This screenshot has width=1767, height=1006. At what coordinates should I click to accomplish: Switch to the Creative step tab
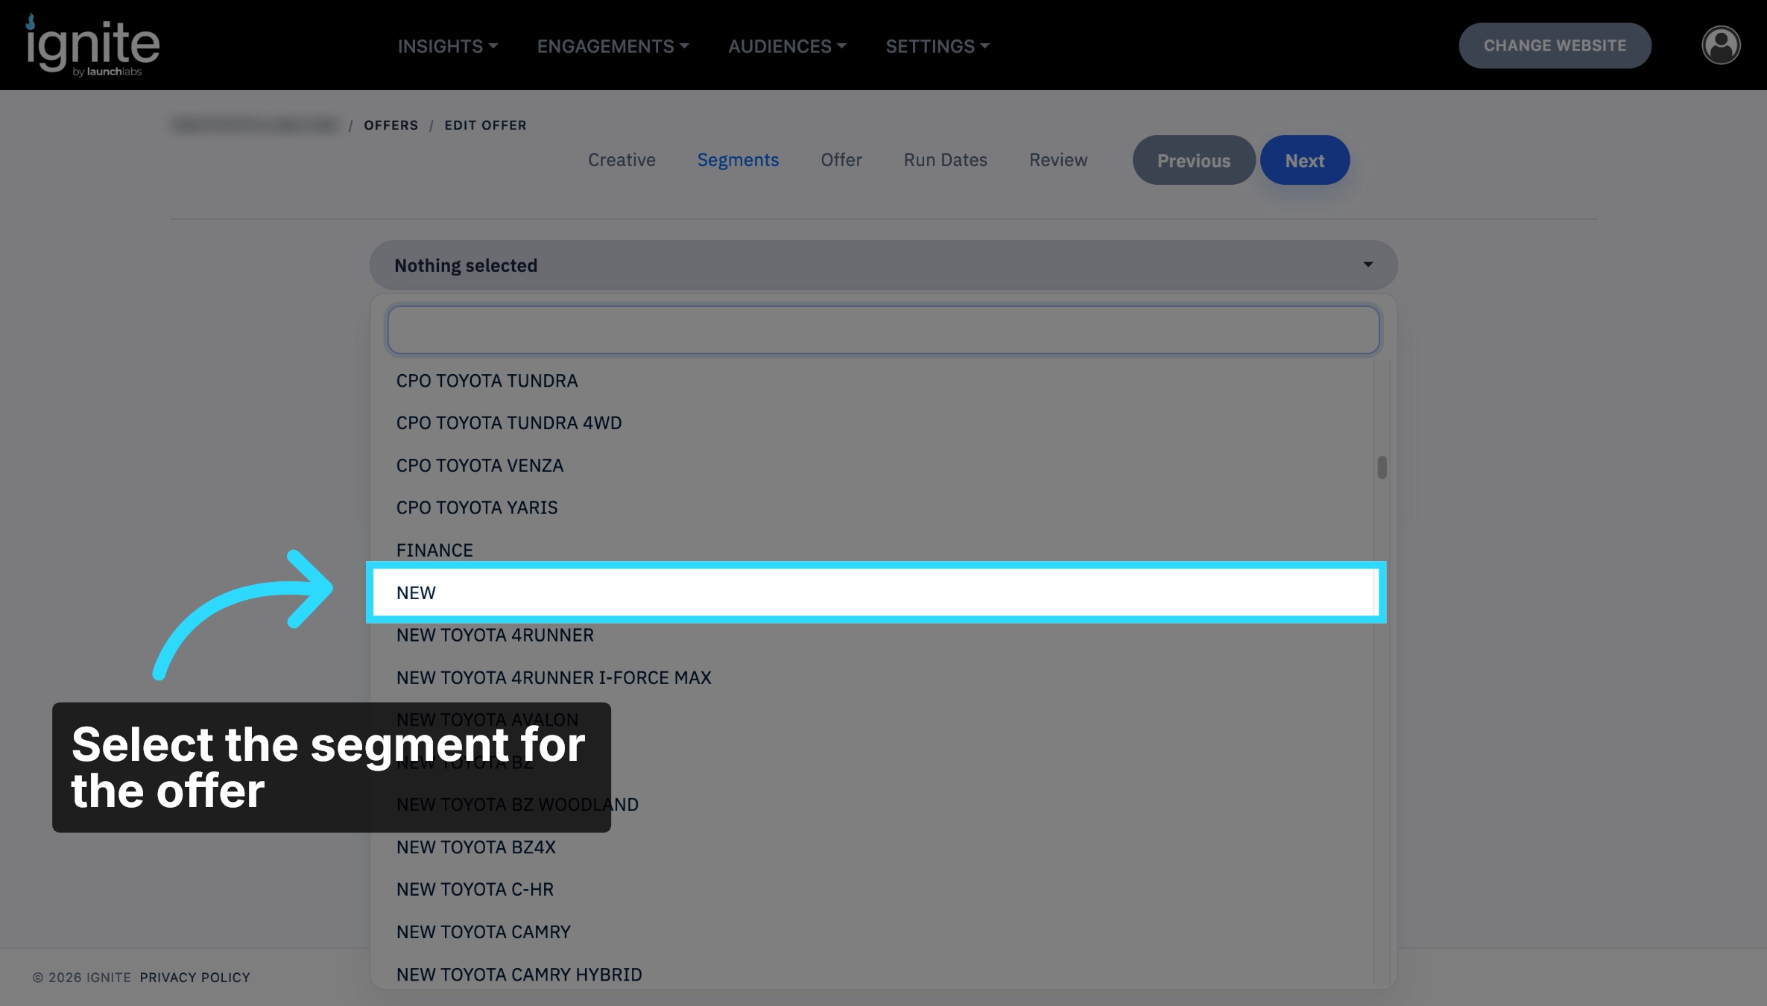622,159
